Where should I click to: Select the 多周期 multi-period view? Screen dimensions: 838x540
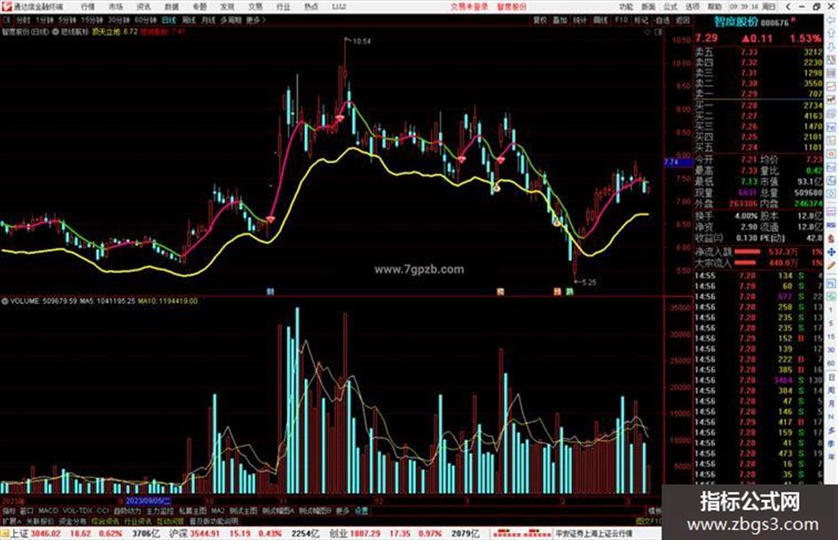click(231, 20)
